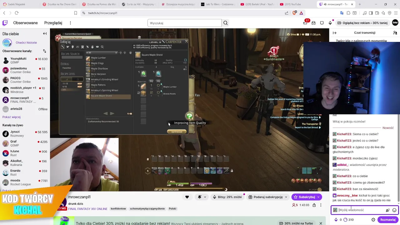The height and width of the screenshot is (225, 400).
Task: Click the Rozmawiaj send button
Action: coord(388,220)
